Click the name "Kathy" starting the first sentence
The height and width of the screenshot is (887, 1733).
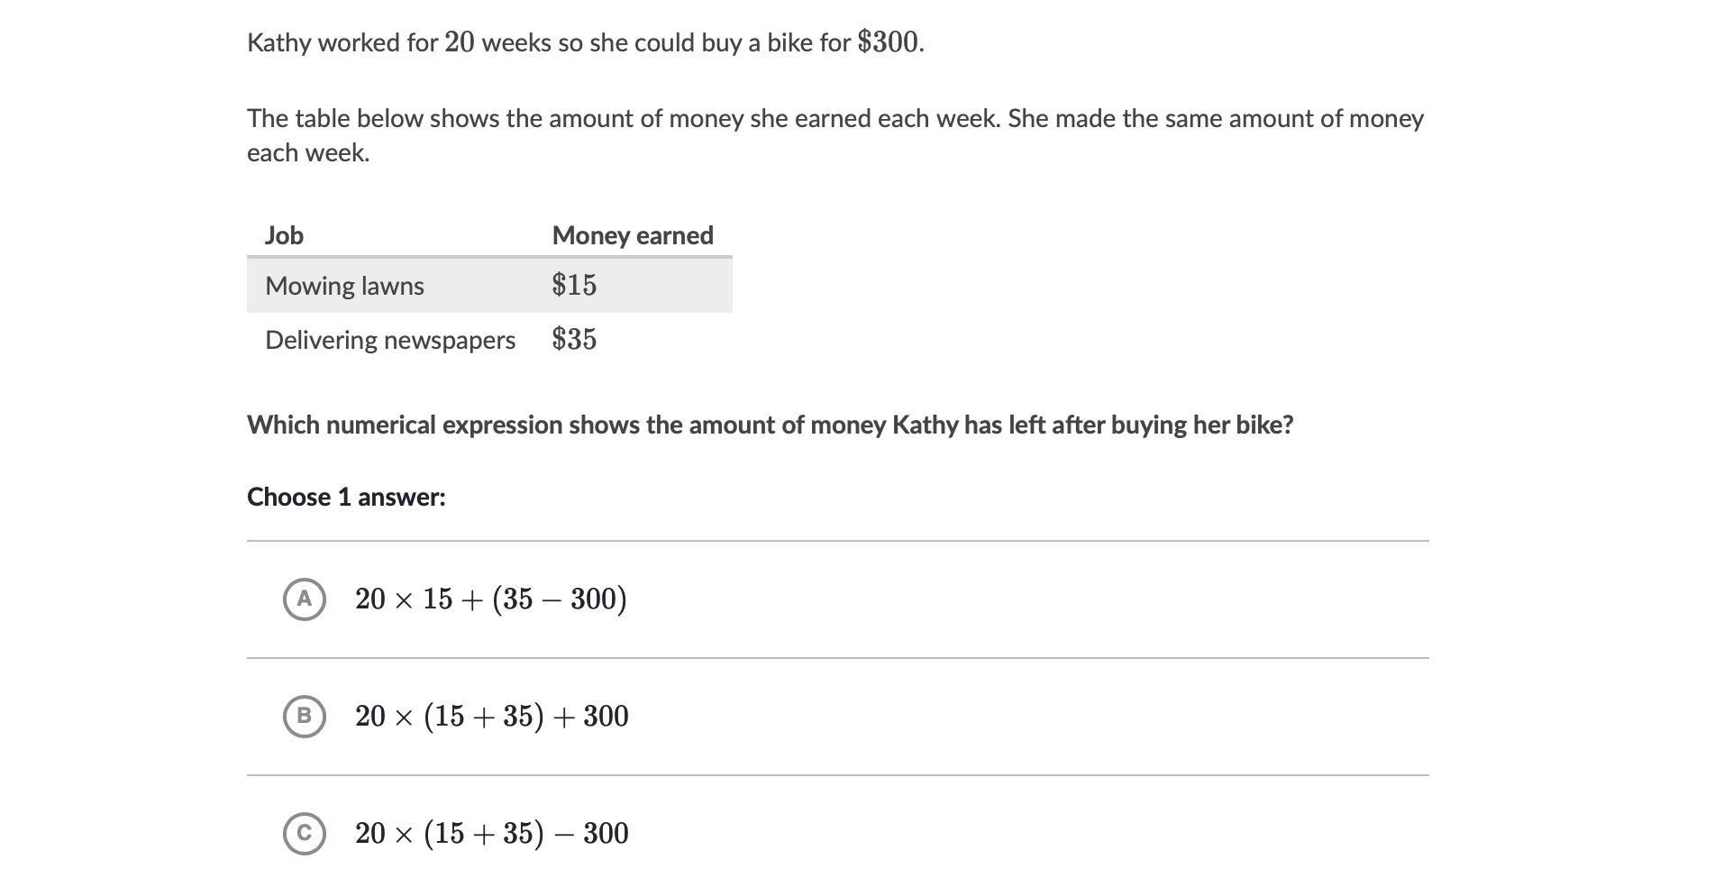click(x=278, y=42)
